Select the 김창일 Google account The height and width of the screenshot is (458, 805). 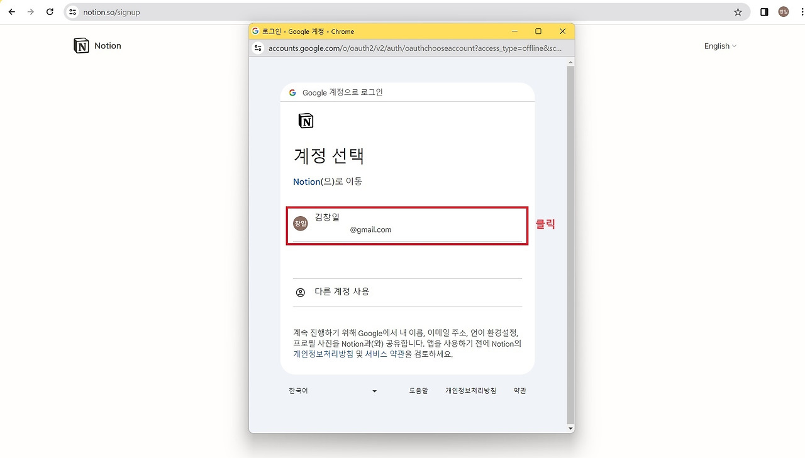pyautogui.click(x=408, y=225)
